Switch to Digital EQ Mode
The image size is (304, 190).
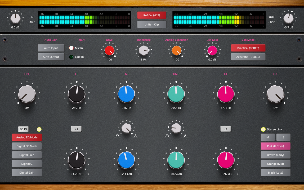[27, 146]
